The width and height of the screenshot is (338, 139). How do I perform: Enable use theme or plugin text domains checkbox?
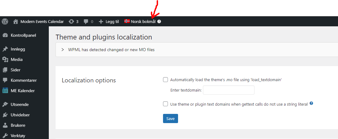tap(165, 104)
